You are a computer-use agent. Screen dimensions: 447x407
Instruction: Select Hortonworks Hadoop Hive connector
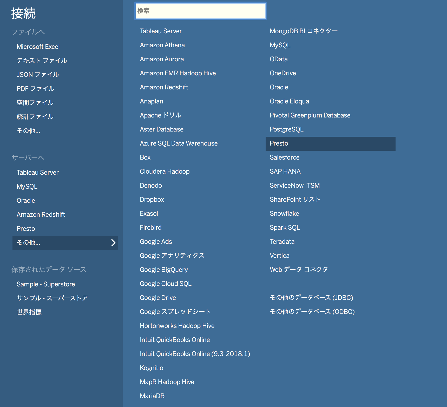tap(177, 326)
